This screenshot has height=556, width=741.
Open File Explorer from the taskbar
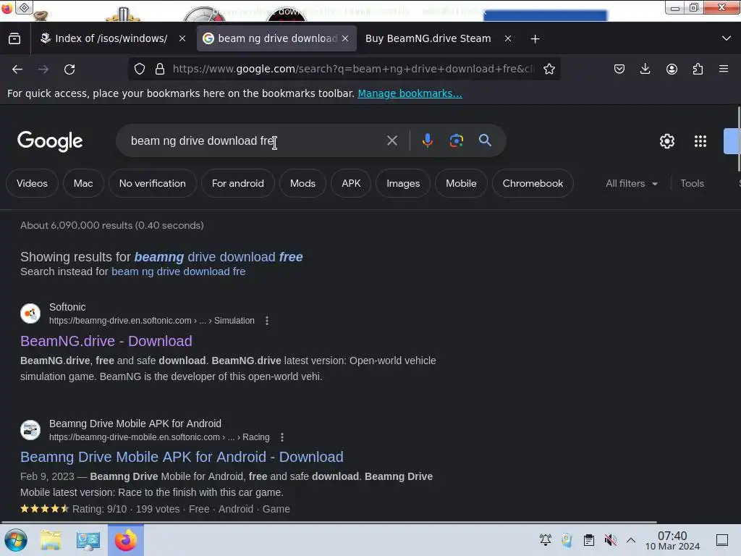(x=51, y=540)
